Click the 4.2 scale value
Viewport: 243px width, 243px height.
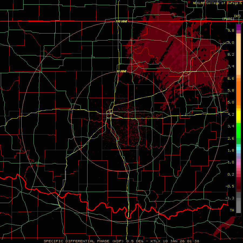point(231,114)
